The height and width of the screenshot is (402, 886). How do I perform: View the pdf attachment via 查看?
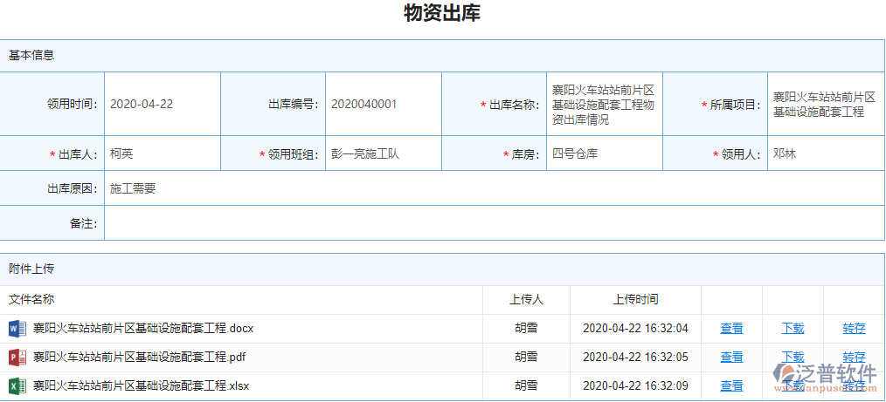coord(731,357)
